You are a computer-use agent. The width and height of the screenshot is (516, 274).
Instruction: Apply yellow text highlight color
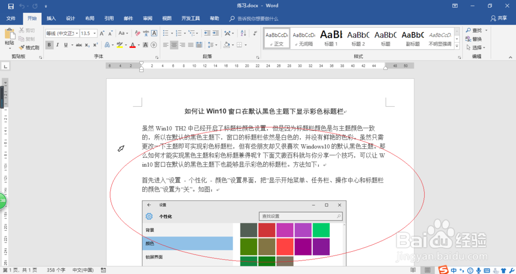point(120,45)
